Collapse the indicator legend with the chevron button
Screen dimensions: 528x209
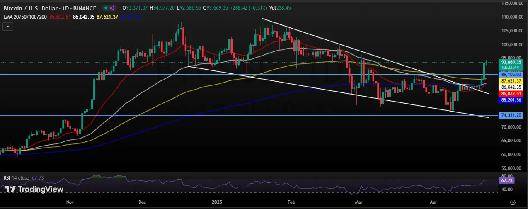(x=9, y=27)
